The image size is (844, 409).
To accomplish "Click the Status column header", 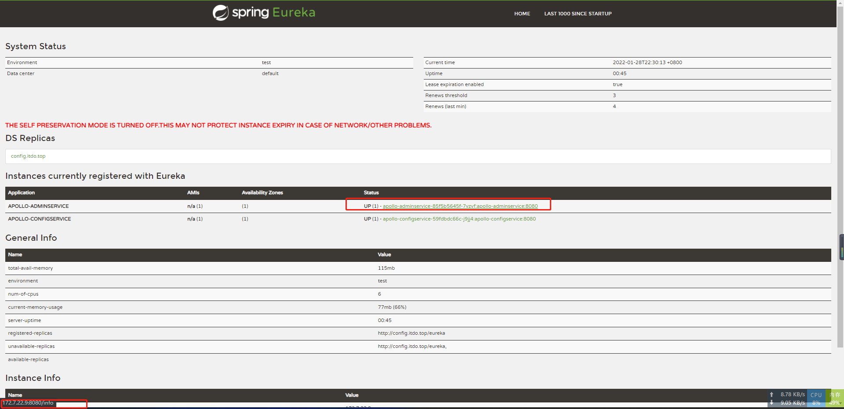I will (x=371, y=192).
